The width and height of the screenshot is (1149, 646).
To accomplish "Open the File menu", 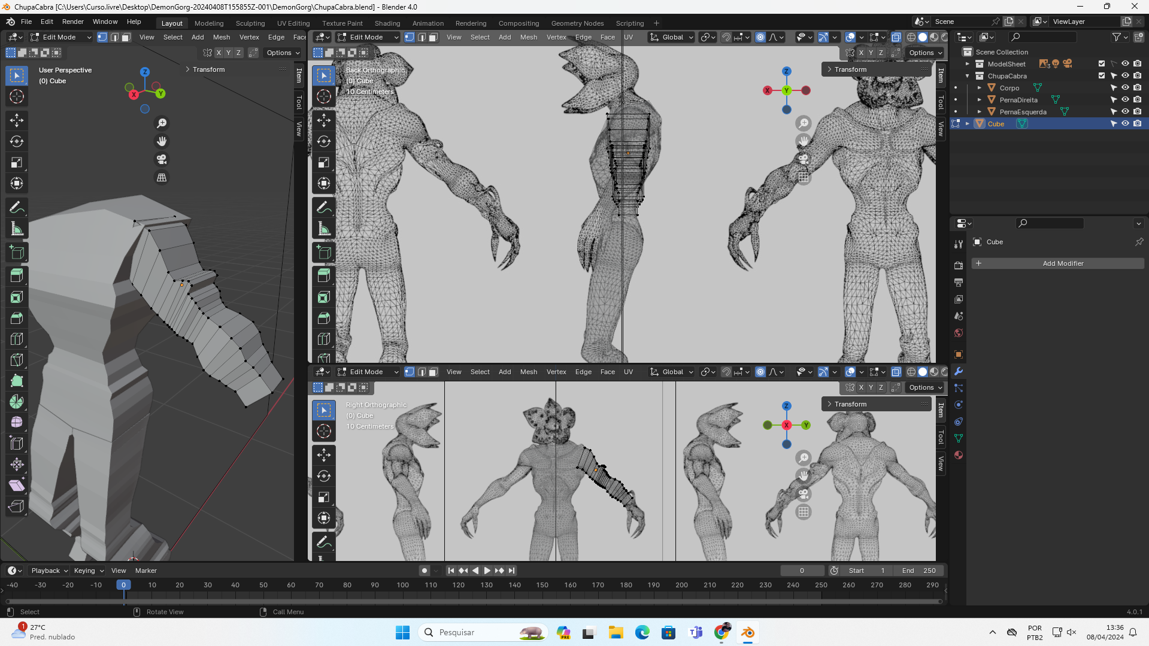I will tap(26, 22).
